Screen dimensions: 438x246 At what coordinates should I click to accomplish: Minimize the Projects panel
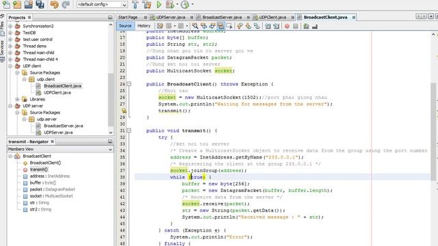(x=110, y=17)
